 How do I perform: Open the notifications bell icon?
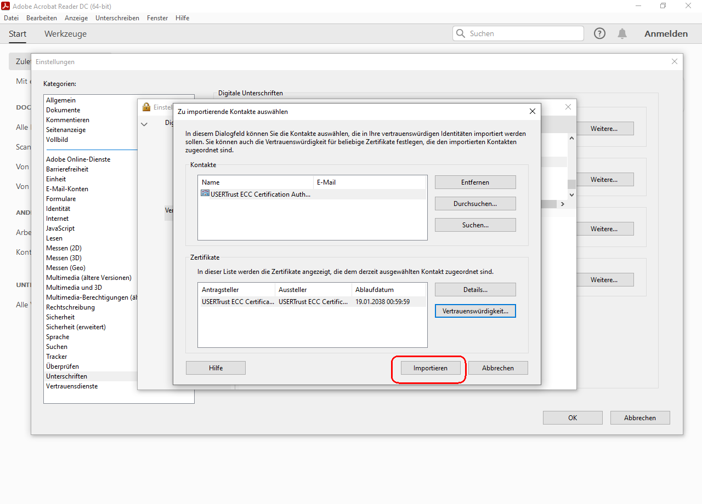tap(622, 33)
